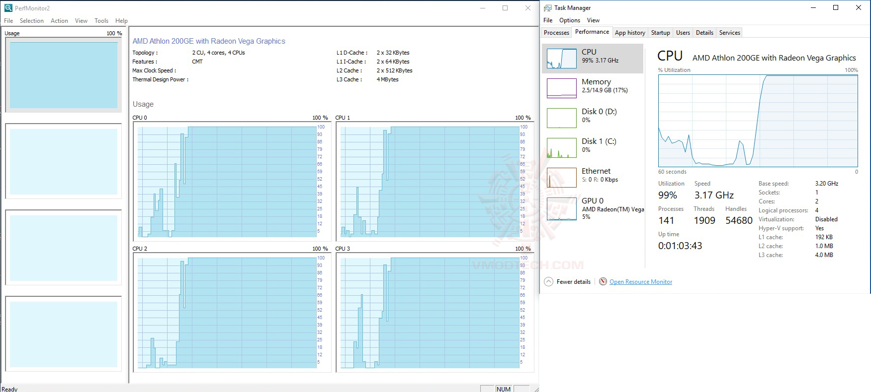Click the CPU utilization graph in Task Manager

(758, 121)
